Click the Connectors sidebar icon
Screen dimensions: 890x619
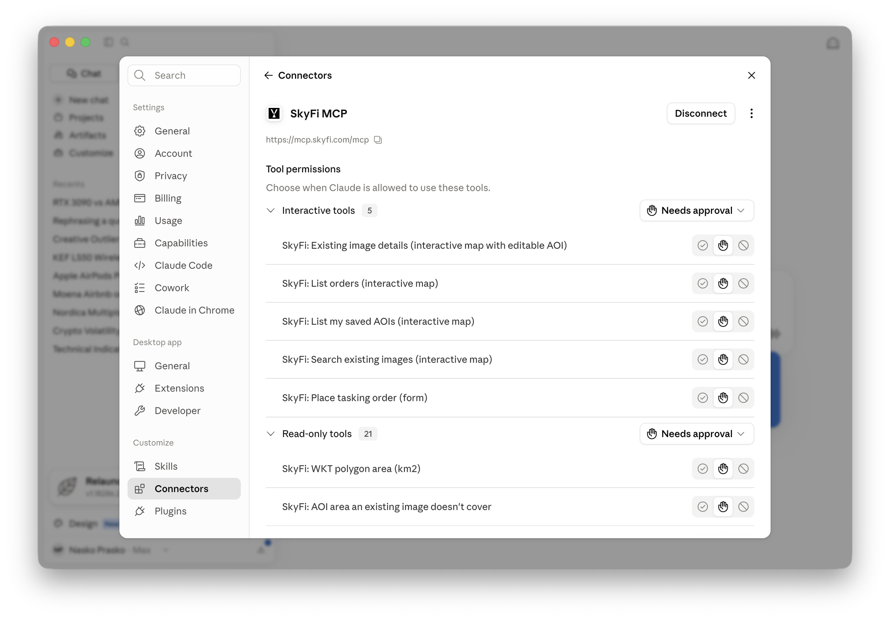click(x=139, y=489)
